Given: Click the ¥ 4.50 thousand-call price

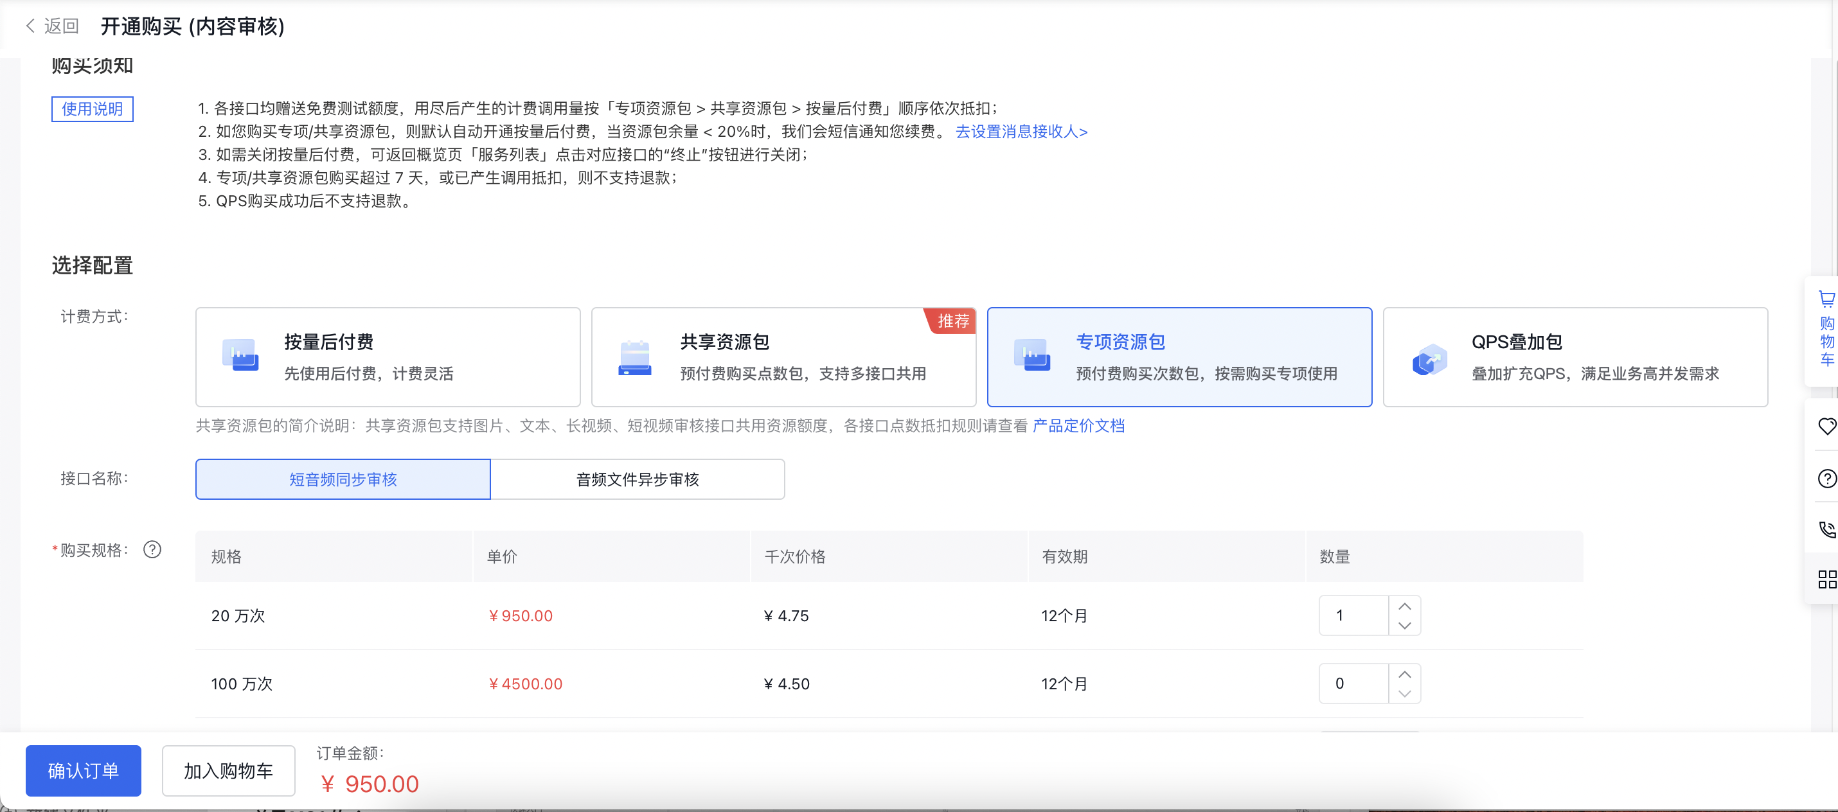Looking at the screenshot, I should 786,684.
